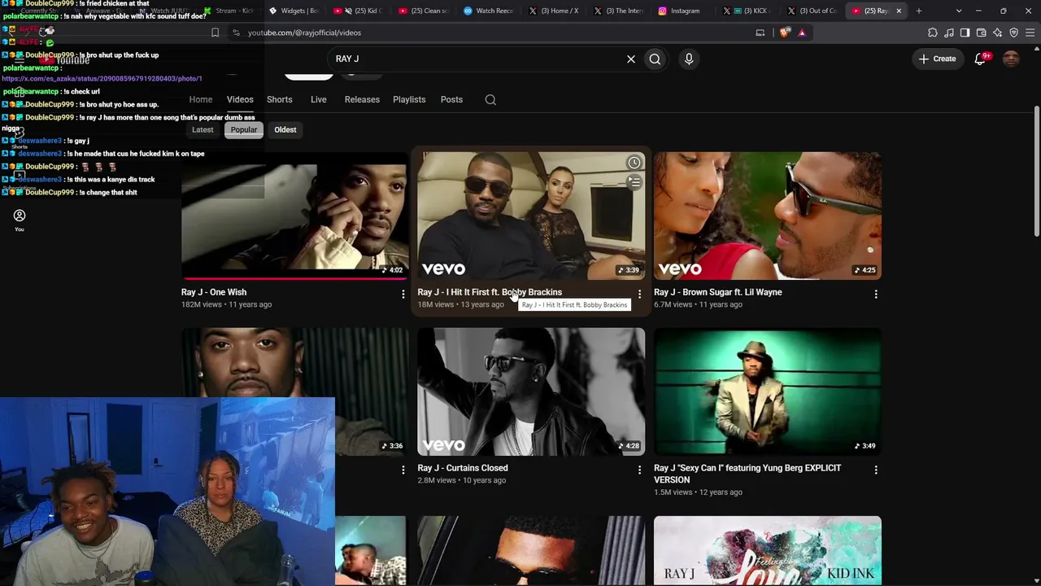
Task: Open the You sidebar item
Action: (x=20, y=220)
